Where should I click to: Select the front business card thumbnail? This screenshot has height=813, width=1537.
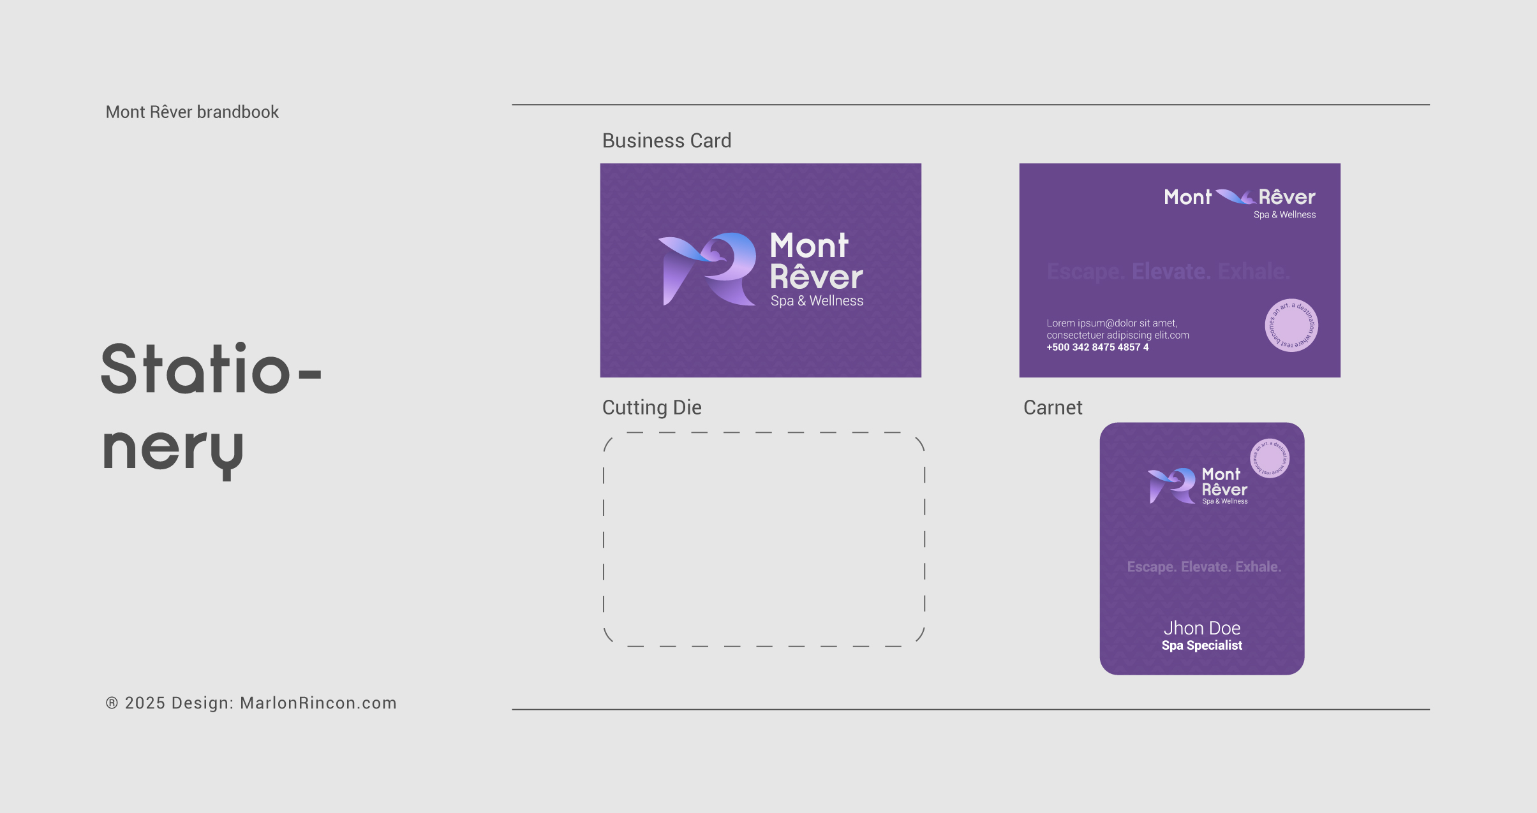tap(761, 270)
